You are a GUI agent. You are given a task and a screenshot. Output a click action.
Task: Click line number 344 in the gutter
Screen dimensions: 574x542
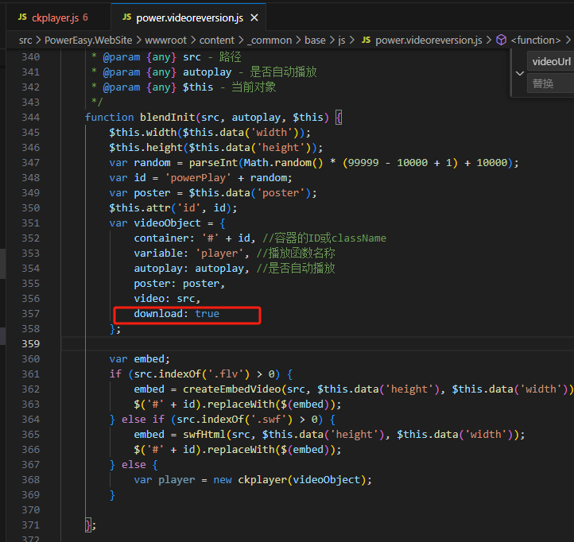point(30,117)
